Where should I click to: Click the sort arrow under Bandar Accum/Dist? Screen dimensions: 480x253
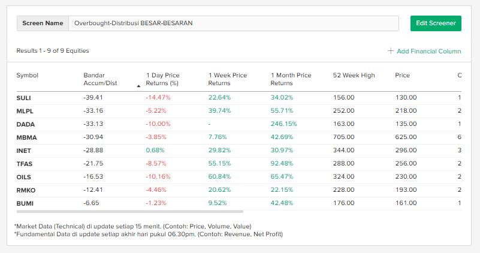click(139, 86)
